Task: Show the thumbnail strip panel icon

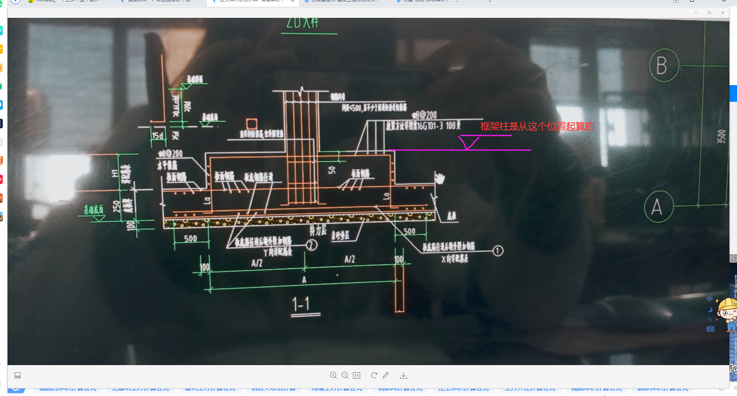Action: point(18,375)
